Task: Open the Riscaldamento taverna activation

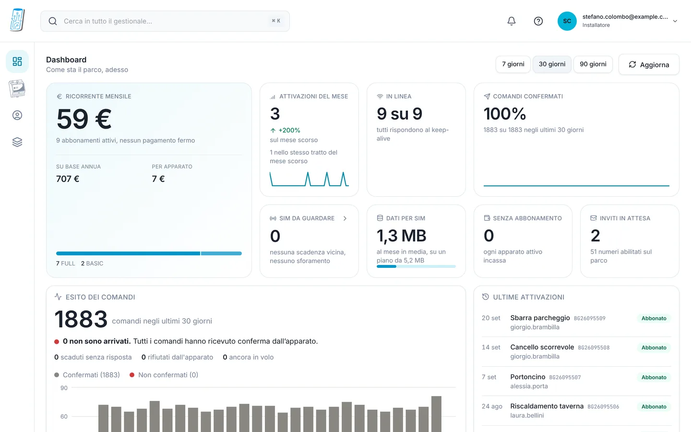Action: (x=576, y=410)
